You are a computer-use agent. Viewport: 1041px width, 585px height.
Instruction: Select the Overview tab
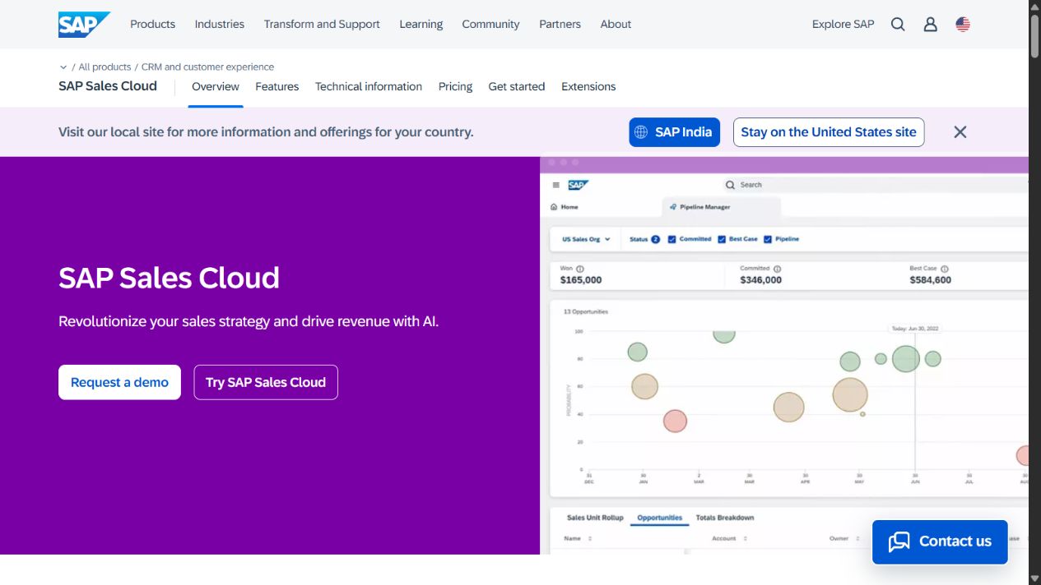216,86
